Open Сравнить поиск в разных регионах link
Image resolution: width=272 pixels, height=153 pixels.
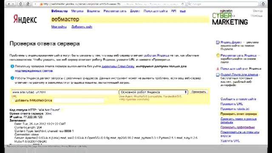coord(238,121)
